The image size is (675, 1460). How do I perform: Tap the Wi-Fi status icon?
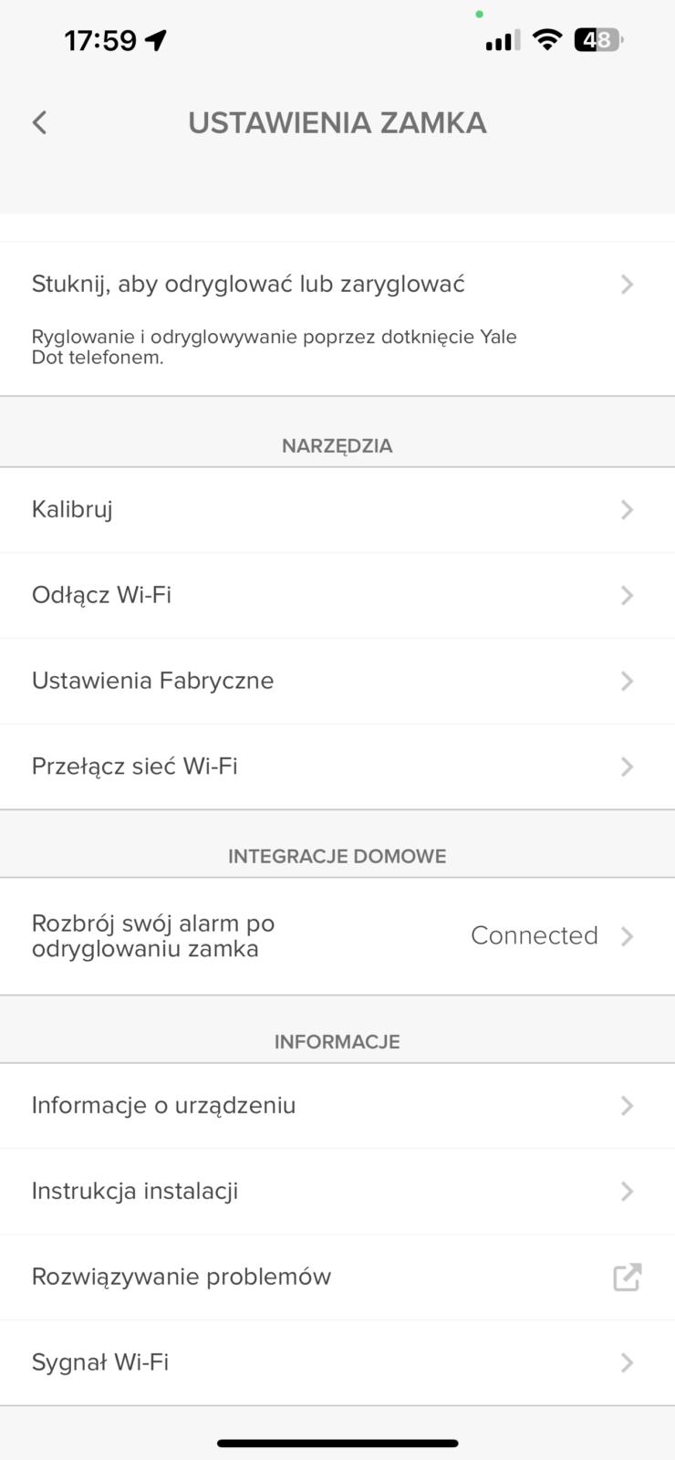pos(547,39)
